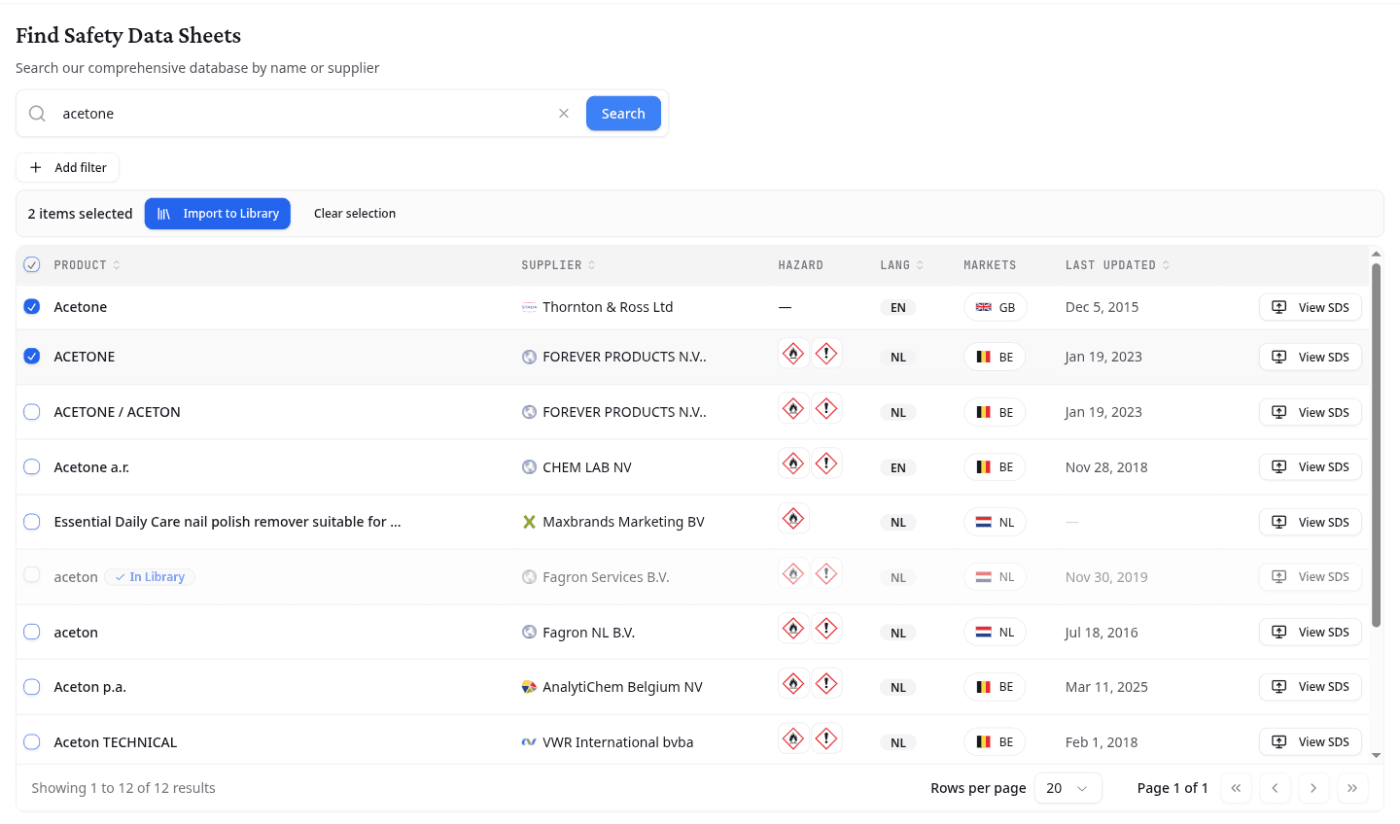Go to the next page

click(x=1313, y=788)
